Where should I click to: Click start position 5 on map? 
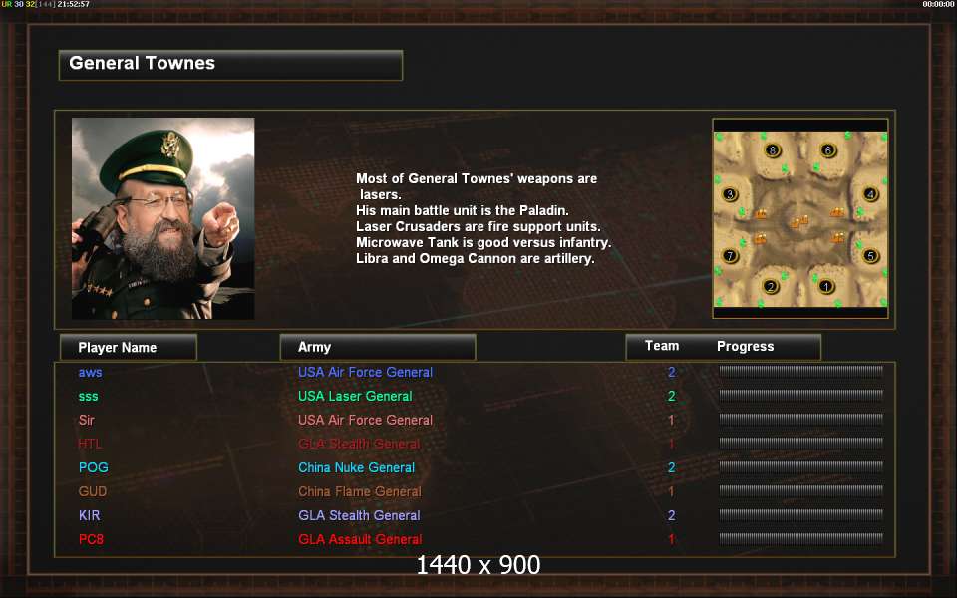click(870, 256)
